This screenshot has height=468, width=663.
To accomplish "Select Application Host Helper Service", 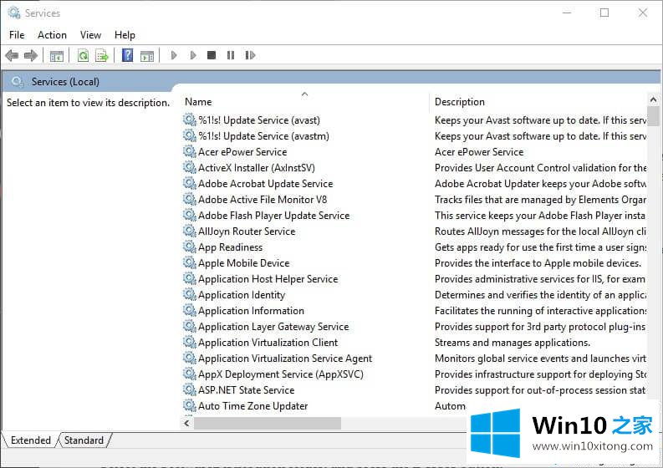I will pos(268,279).
